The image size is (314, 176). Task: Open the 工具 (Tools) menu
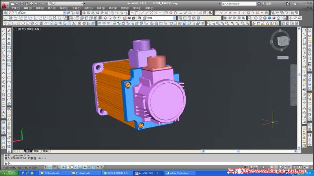[x=76, y=8]
